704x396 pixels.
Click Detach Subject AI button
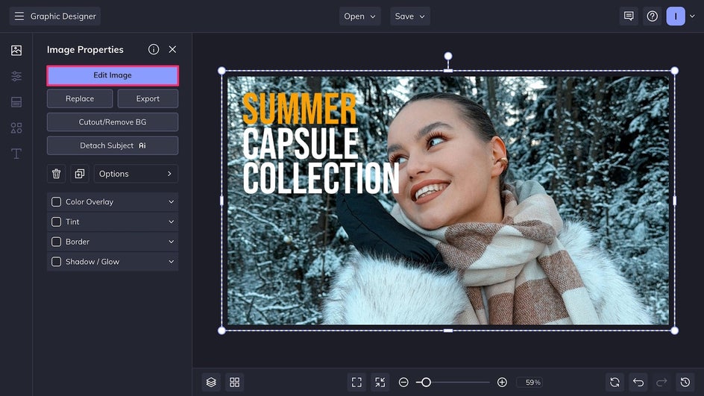[x=113, y=145]
